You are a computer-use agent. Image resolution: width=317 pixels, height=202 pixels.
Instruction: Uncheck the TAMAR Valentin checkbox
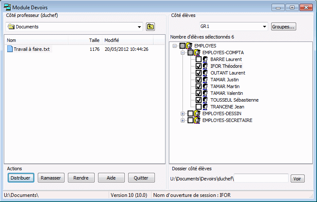pos(199,93)
